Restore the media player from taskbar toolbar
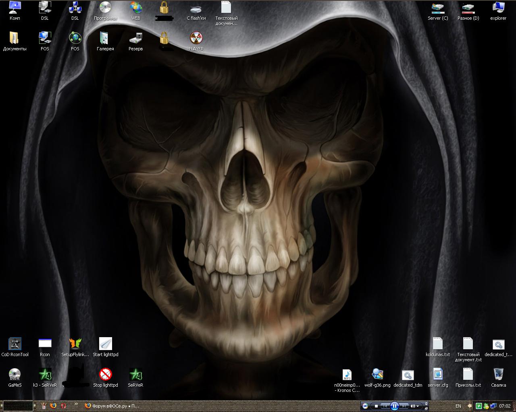516x412 pixels. coord(426,408)
